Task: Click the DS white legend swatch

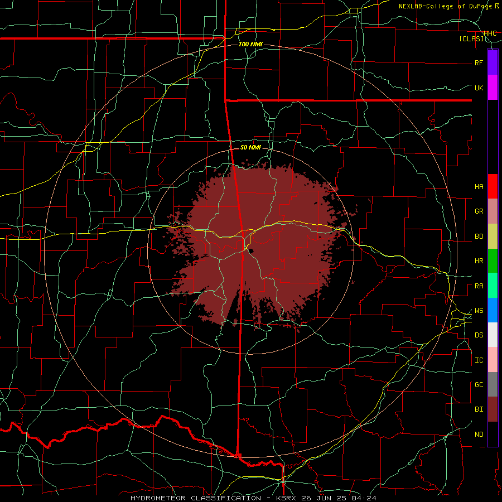Action: coord(493,335)
